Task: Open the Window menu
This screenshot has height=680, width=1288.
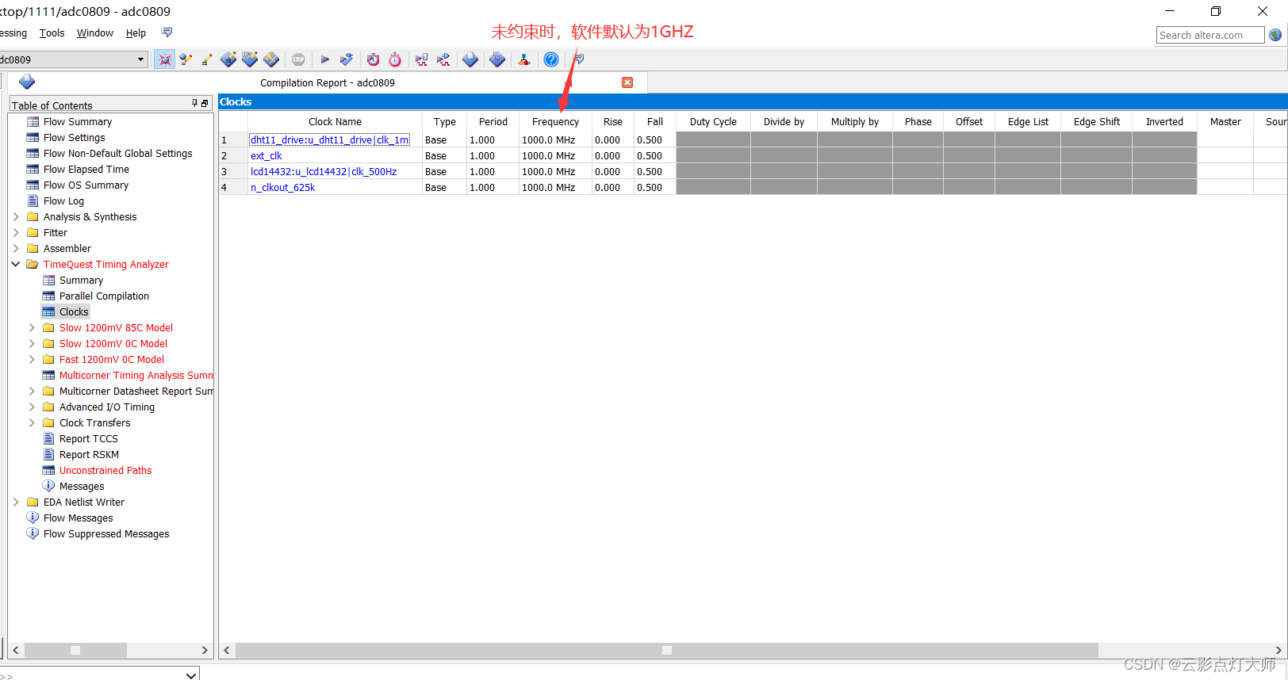Action: (x=95, y=33)
